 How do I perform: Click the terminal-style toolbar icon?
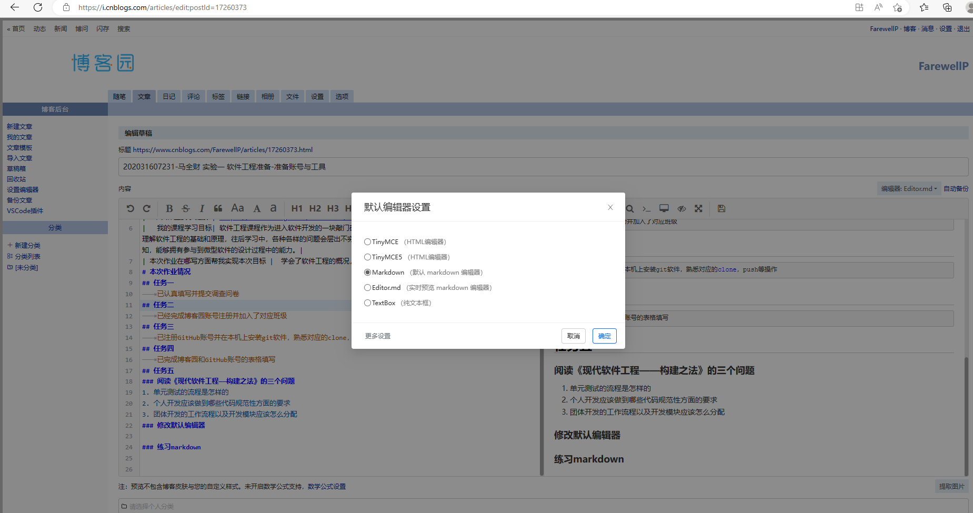point(646,208)
